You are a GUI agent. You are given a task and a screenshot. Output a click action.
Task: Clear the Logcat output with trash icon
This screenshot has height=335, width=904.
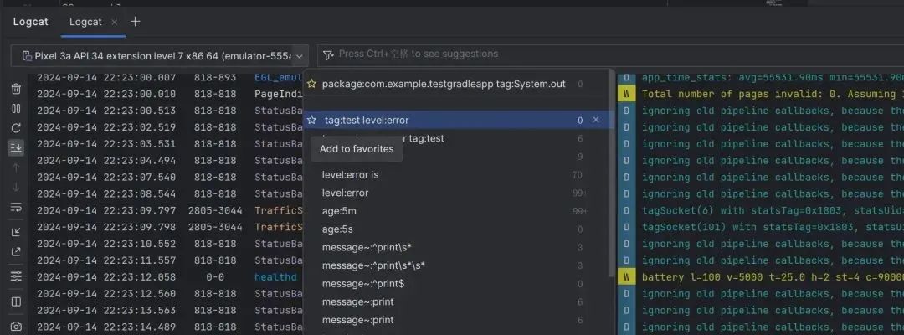(x=16, y=89)
